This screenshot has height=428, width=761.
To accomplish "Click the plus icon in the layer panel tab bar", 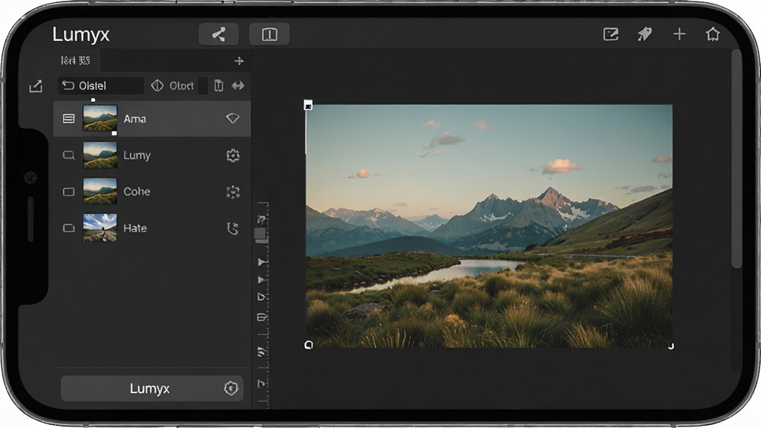I will coord(239,61).
